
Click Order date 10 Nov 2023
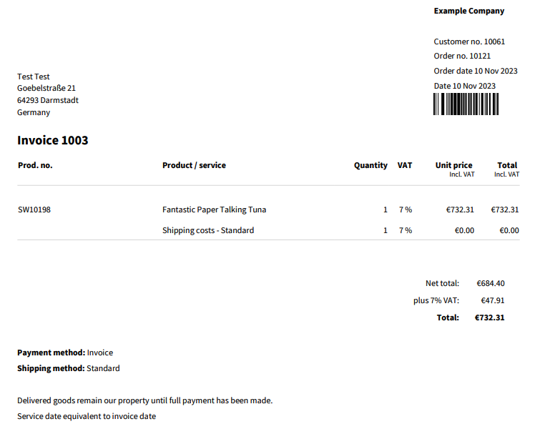475,71
